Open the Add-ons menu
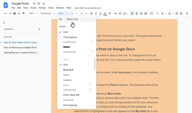This screenshot has width=192, height=113. pos(60,8)
